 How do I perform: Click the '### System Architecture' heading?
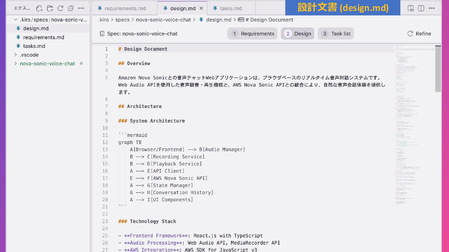click(152, 121)
